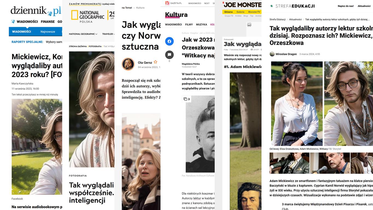Open Ola Gersz author avatar
The image size is (373, 210).
click(128, 64)
